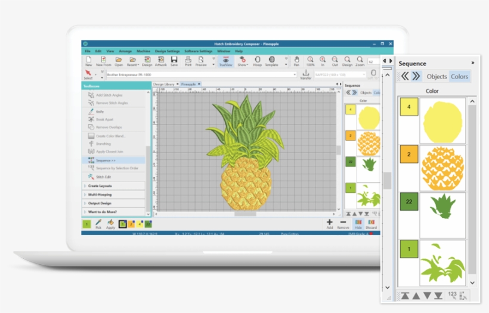Click the 100% zoom icon
Screen dimensions: 489x313
(310, 61)
